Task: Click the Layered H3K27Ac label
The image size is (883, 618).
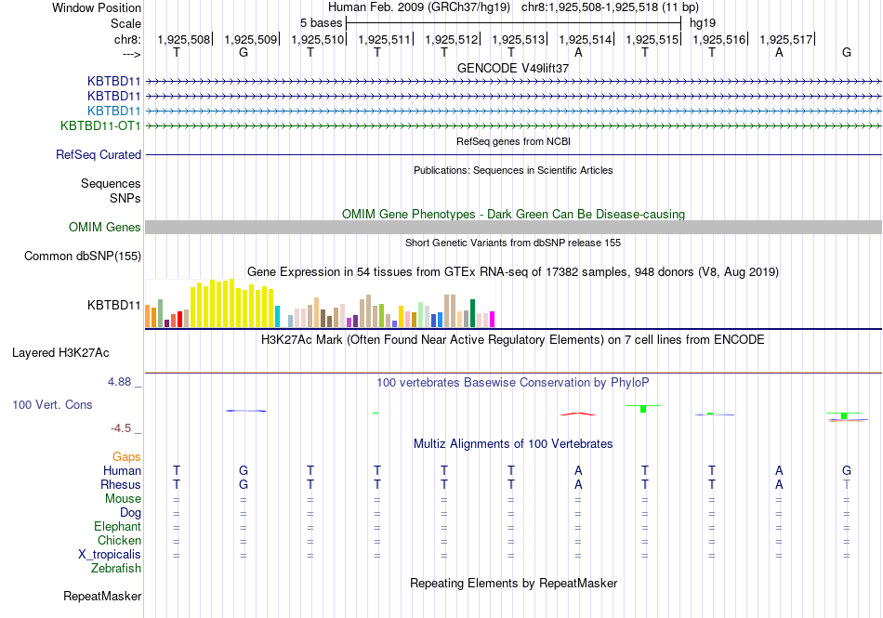Action: tap(60, 353)
